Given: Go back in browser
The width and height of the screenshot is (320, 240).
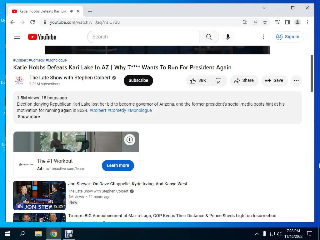Looking at the screenshot, I should (12, 22).
